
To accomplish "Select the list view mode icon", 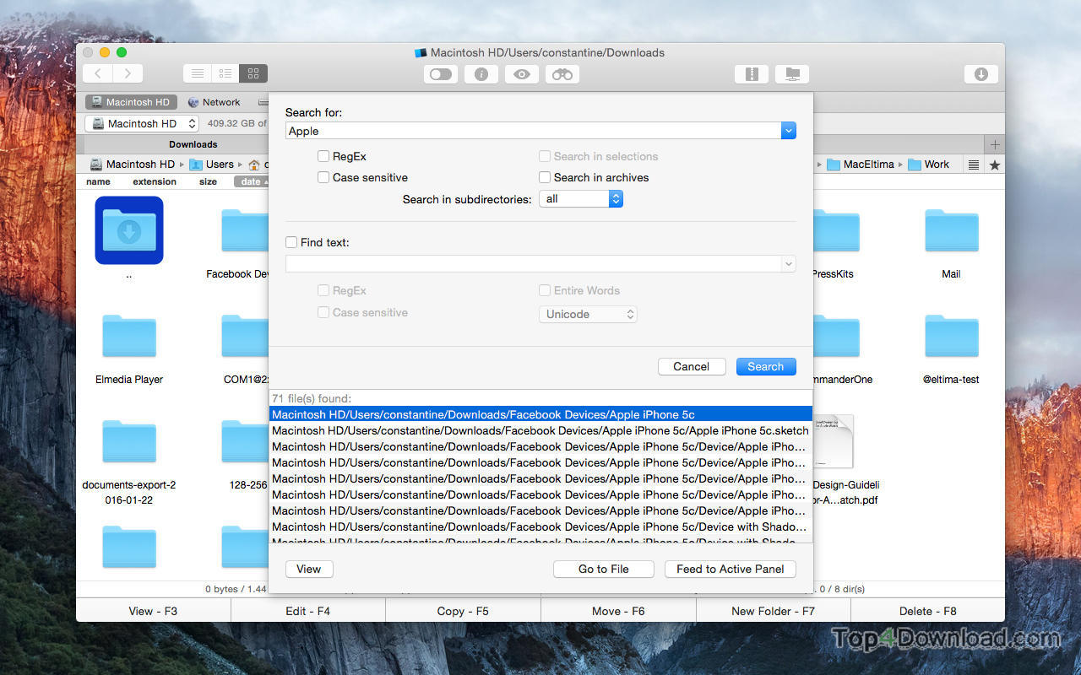I will click(197, 73).
